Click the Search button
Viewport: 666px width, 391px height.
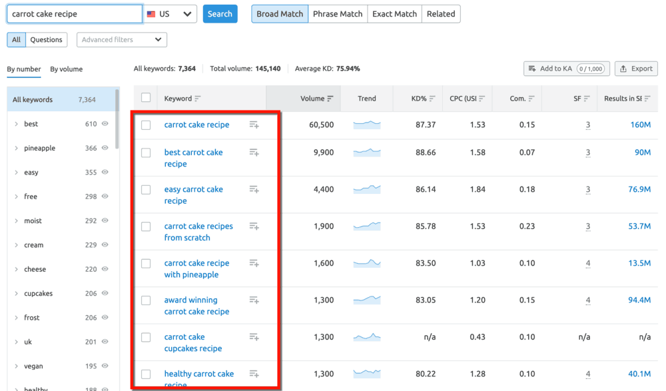(x=220, y=13)
